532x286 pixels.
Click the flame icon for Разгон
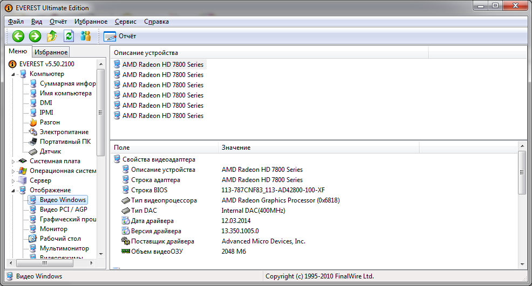click(x=33, y=122)
